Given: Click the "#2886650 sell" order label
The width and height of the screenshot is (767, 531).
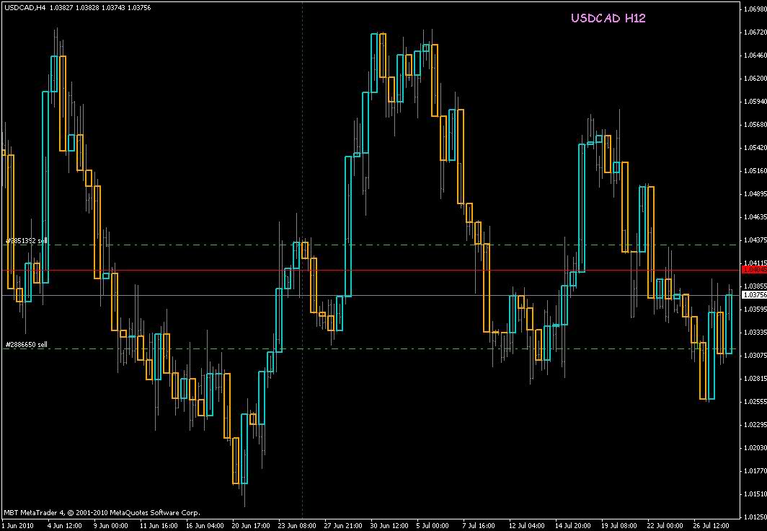Looking at the screenshot, I should coord(27,345).
